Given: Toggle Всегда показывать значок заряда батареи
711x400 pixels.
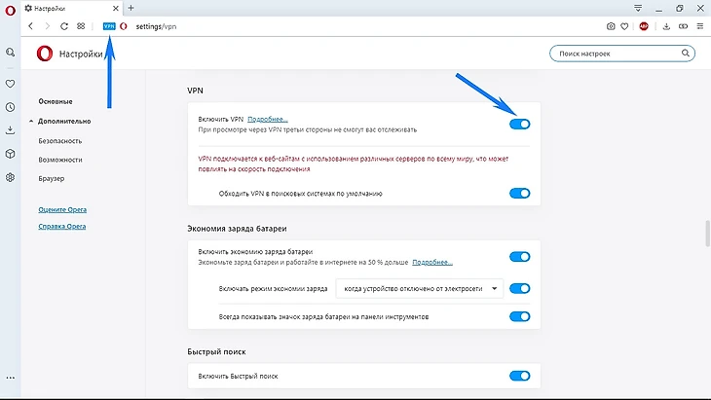Looking at the screenshot, I should (520, 316).
